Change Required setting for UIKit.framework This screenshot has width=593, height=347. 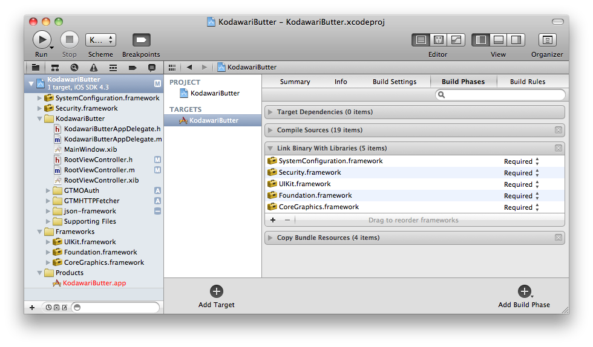(522, 184)
